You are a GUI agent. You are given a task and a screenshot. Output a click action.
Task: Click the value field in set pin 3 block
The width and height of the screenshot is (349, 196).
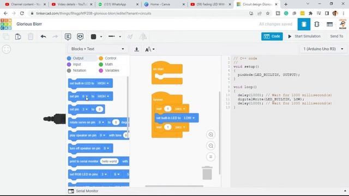(99, 109)
